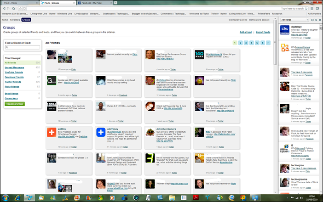
Task: Click the browser Forward arrow
Action: point(8,8)
